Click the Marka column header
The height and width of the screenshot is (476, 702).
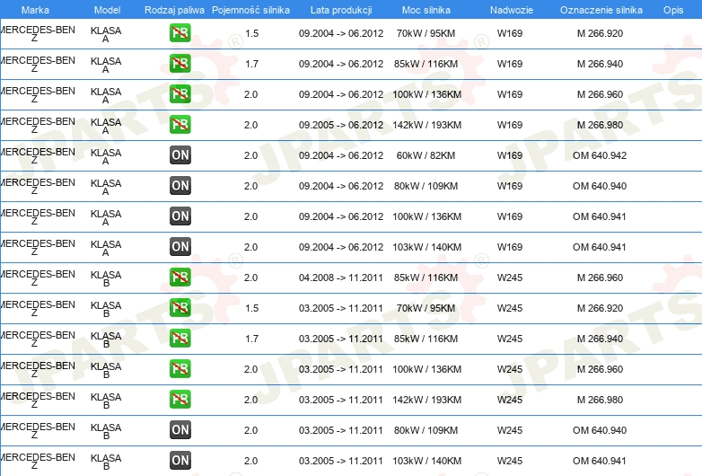pyautogui.click(x=35, y=10)
